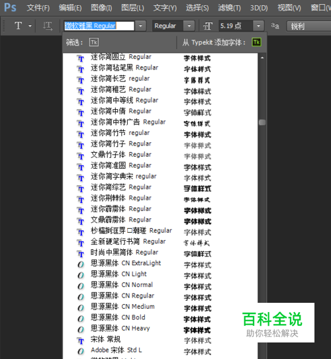Click the anti-aliasing aa icon
331x359 pixels.
(x=275, y=26)
